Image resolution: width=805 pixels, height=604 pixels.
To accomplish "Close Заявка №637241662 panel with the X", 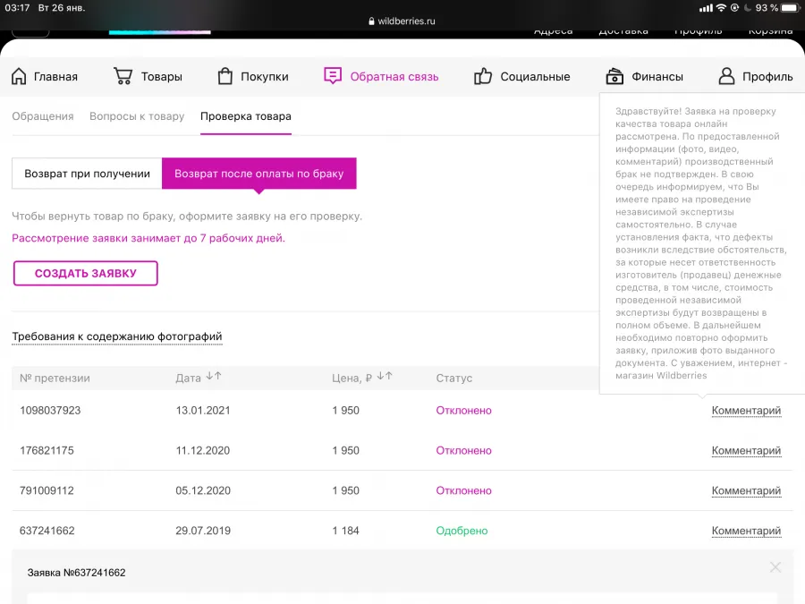I will 775,567.
